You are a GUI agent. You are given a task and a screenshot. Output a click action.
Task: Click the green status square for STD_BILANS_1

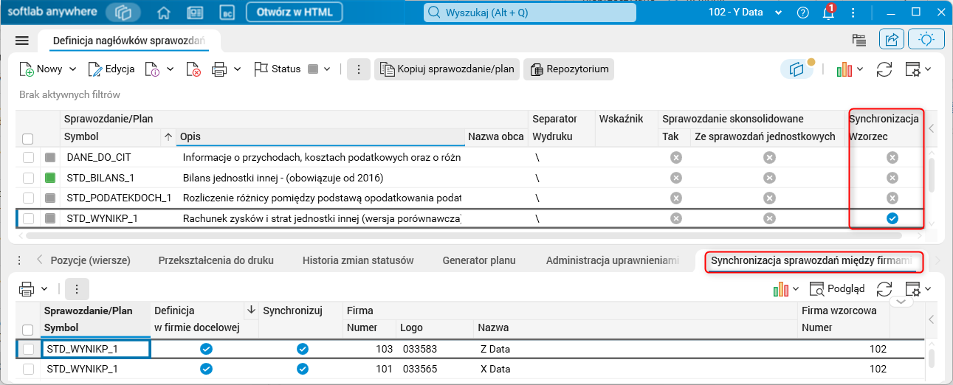[50, 178]
